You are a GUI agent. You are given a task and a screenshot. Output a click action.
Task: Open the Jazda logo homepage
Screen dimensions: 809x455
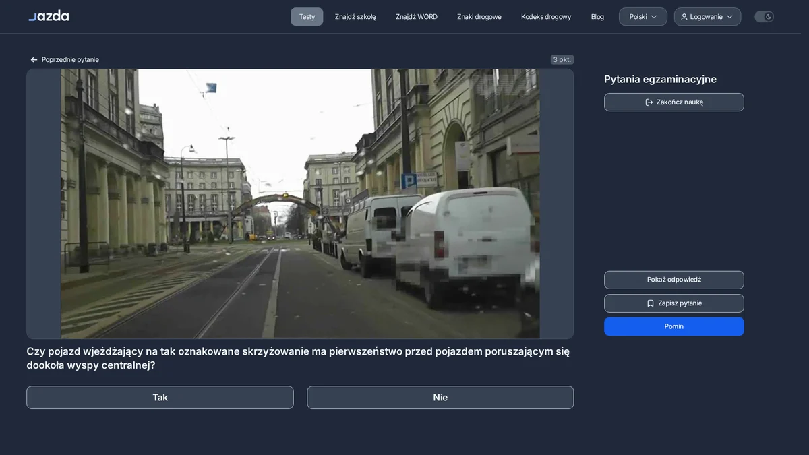(49, 16)
